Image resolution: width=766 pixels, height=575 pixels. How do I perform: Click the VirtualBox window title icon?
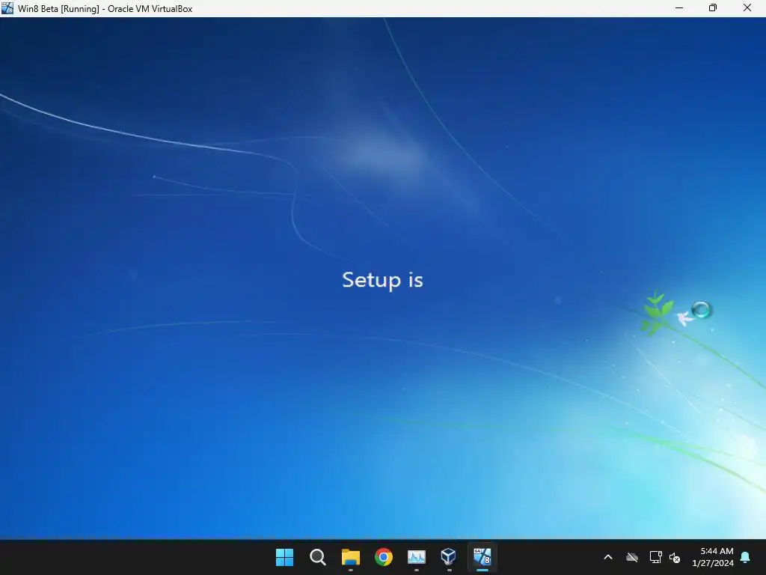click(x=7, y=8)
